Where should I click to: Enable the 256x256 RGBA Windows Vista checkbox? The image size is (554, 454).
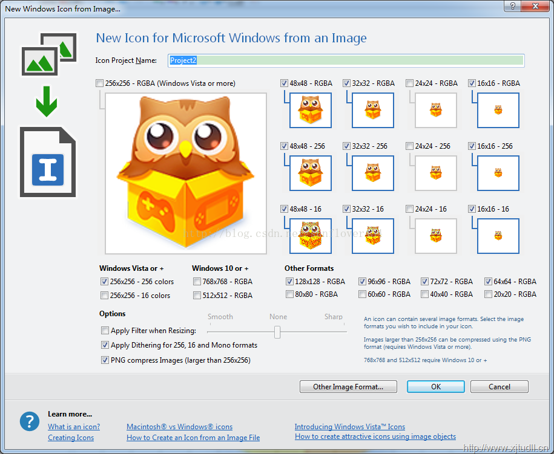(100, 83)
